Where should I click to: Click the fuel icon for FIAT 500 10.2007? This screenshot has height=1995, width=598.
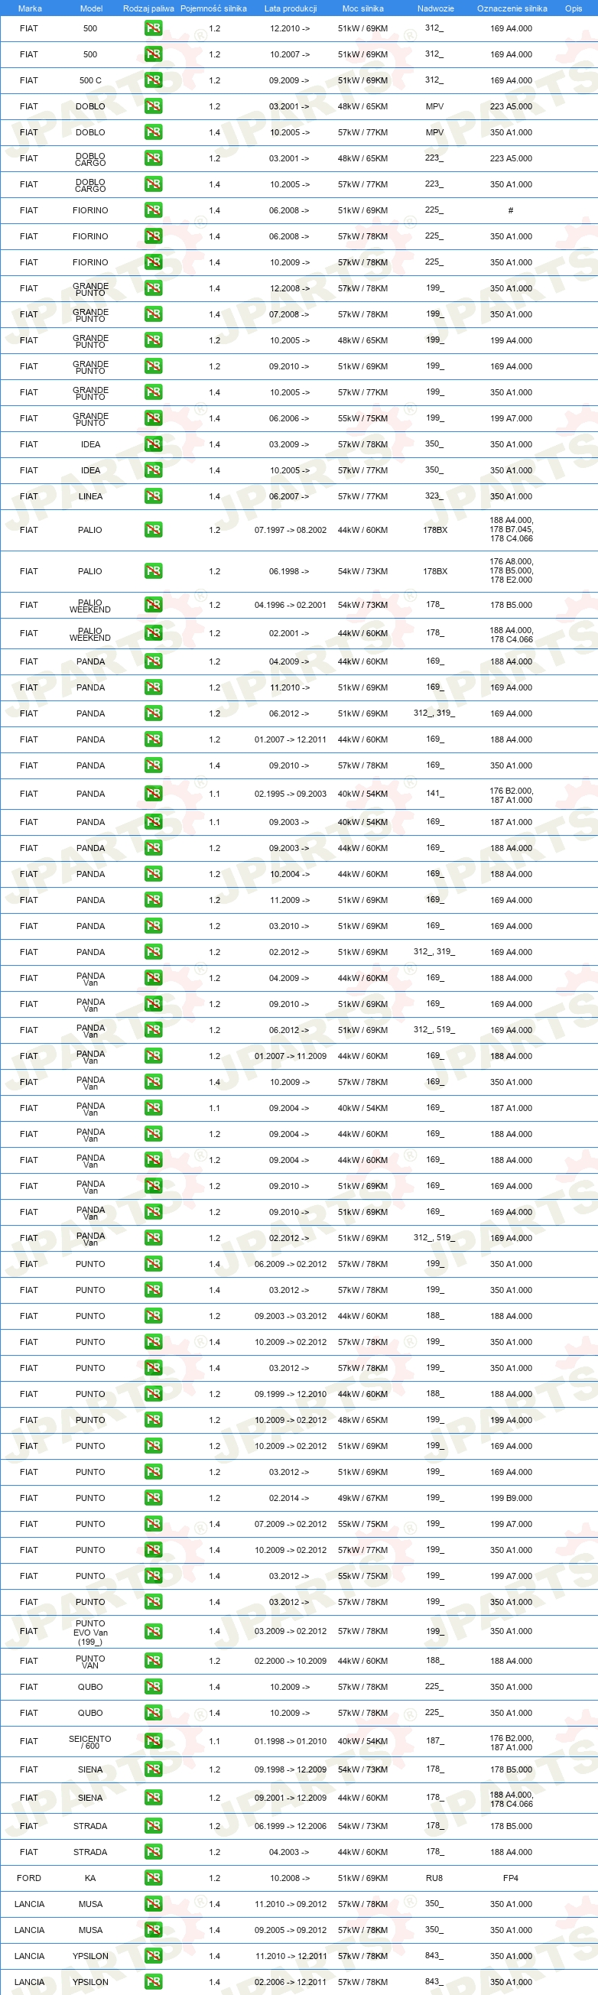click(x=154, y=55)
